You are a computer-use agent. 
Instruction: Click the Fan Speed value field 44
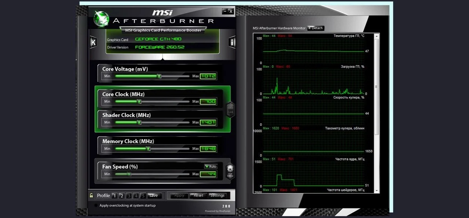[x=208, y=174]
